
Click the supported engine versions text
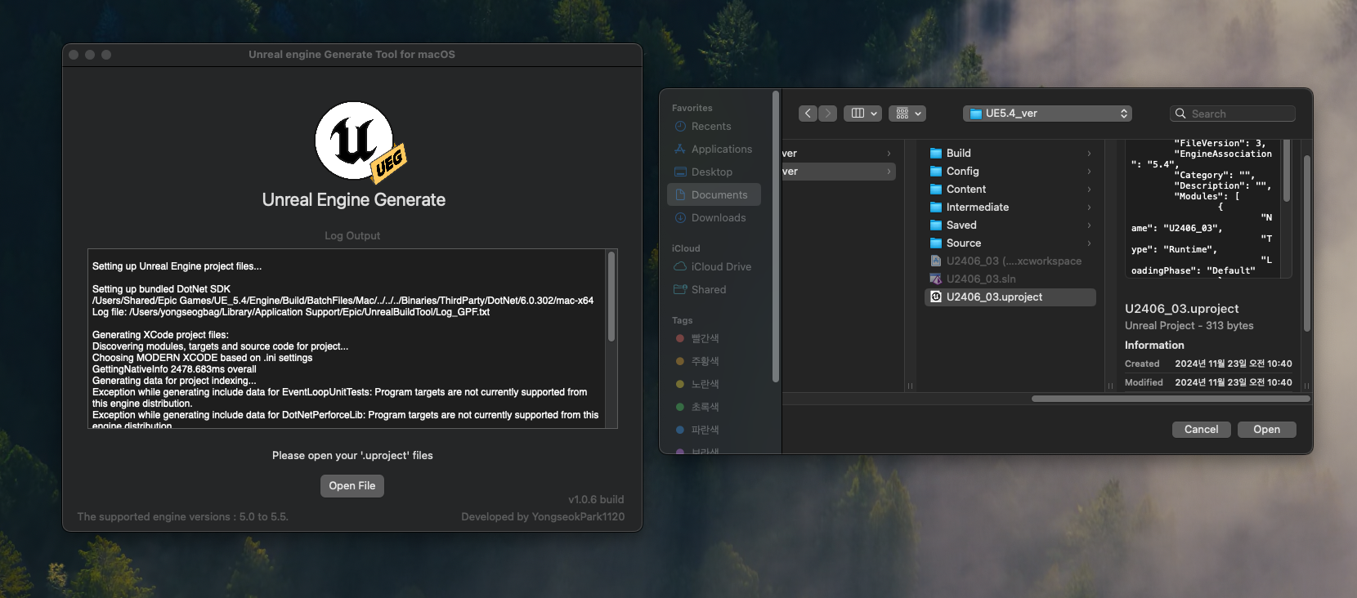click(182, 517)
